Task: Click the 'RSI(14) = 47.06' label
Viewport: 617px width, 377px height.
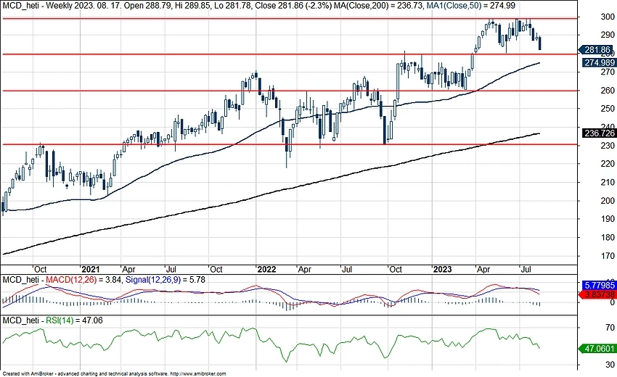Action: [x=74, y=320]
